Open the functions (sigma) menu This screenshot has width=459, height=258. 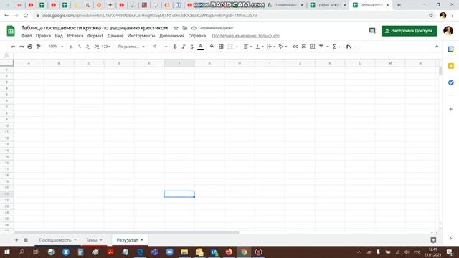pos(334,47)
